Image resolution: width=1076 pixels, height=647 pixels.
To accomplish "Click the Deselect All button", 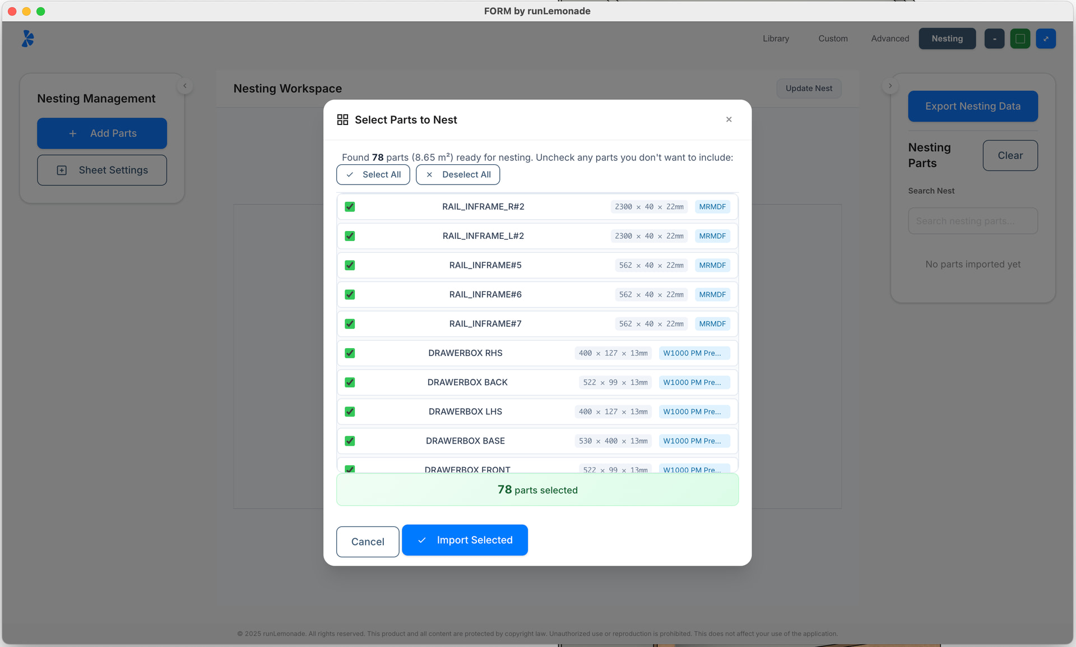I will click(x=458, y=174).
